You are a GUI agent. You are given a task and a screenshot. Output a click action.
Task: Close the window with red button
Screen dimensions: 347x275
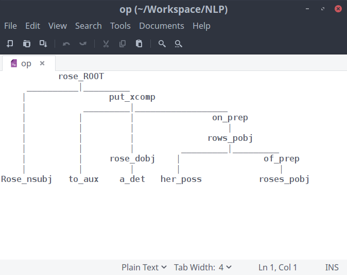click(x=338, y=9)
